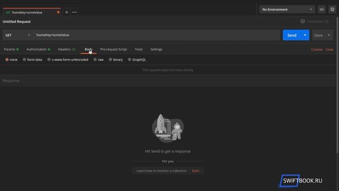Open manage environments gear icon
Image resolution: width=339 pixels, height=191 pixels.
click(332, 10)
